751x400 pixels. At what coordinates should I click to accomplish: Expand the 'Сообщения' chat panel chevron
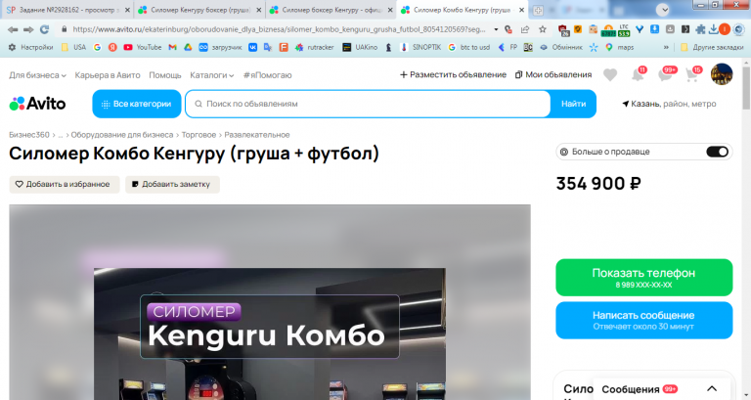coord(712,388)
